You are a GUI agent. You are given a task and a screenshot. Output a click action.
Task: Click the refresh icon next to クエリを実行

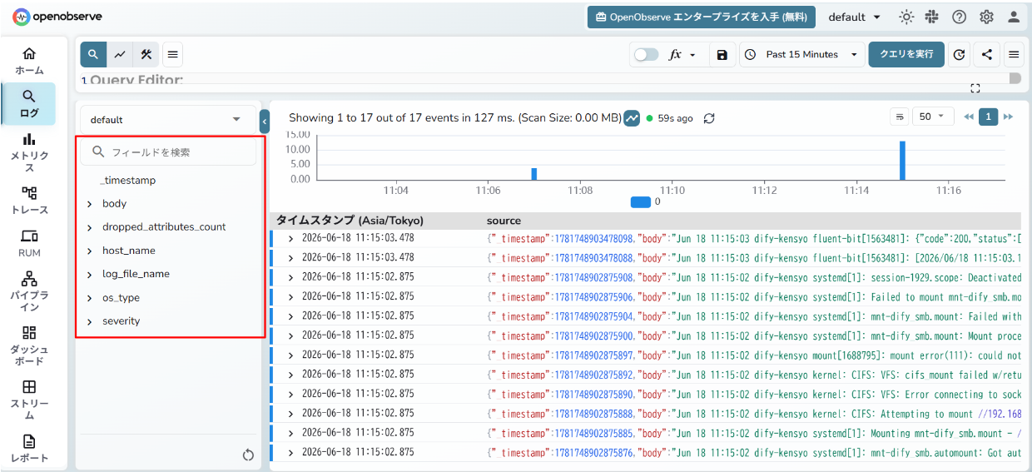click(x=959, y=55)
